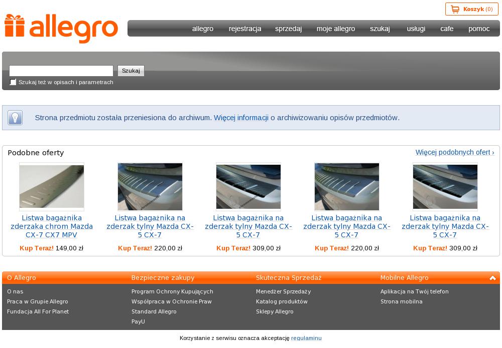Open O nas footer link
The width and height of the screenshot is (502, 348).
coord(15,291)
